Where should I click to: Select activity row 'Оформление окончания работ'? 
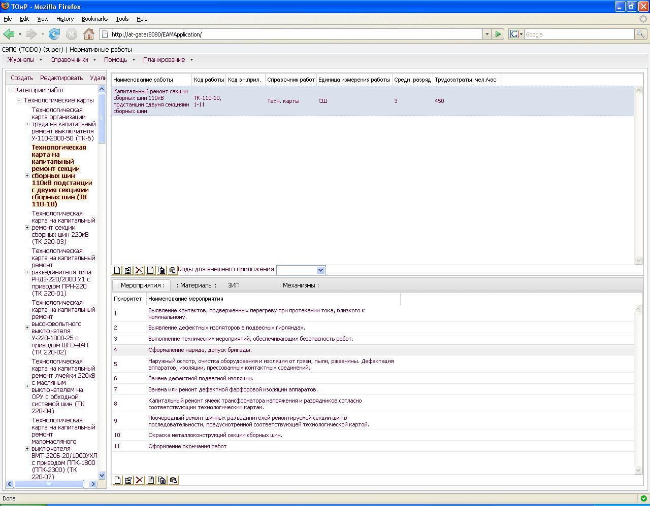point(373,446)
